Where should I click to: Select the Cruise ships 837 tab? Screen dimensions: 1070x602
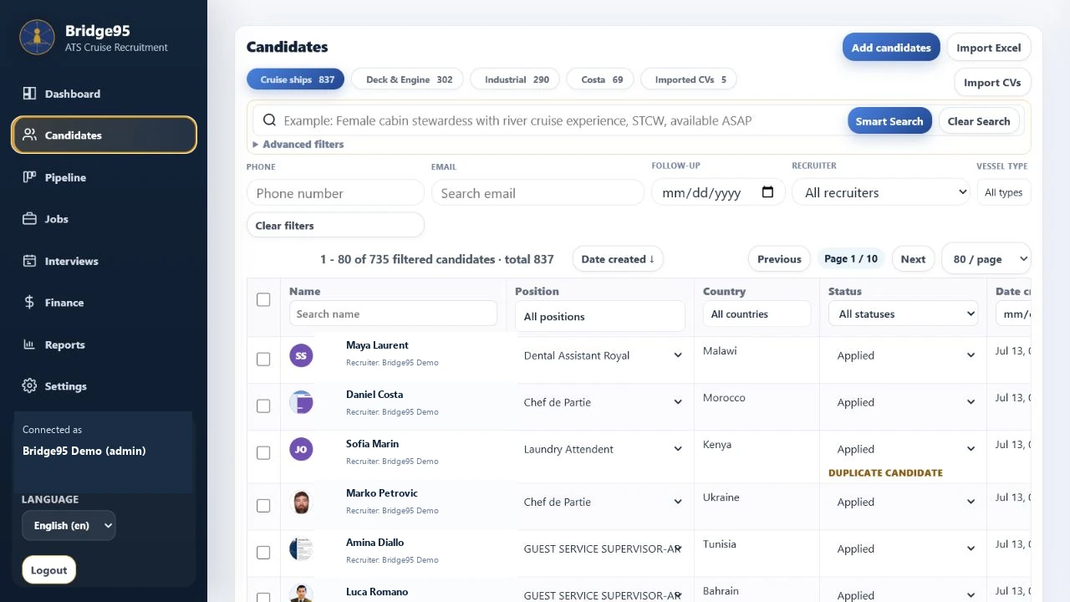(x=295, y=79)
